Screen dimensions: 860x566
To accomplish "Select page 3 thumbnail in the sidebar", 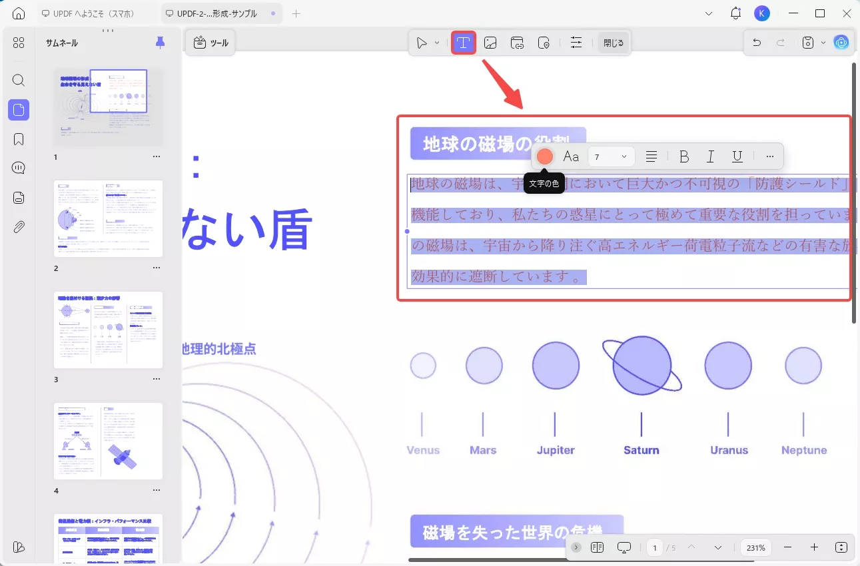I will pyautogui.click(x=108, y=329).
